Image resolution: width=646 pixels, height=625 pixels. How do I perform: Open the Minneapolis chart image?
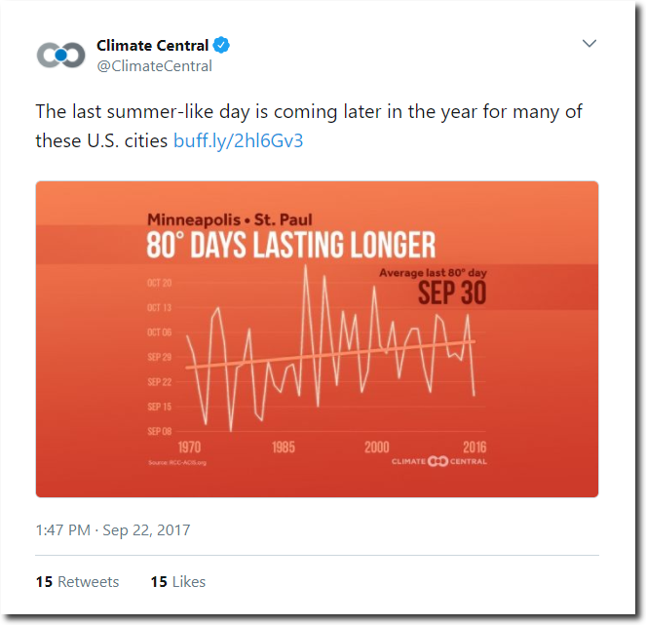point(317,339)
